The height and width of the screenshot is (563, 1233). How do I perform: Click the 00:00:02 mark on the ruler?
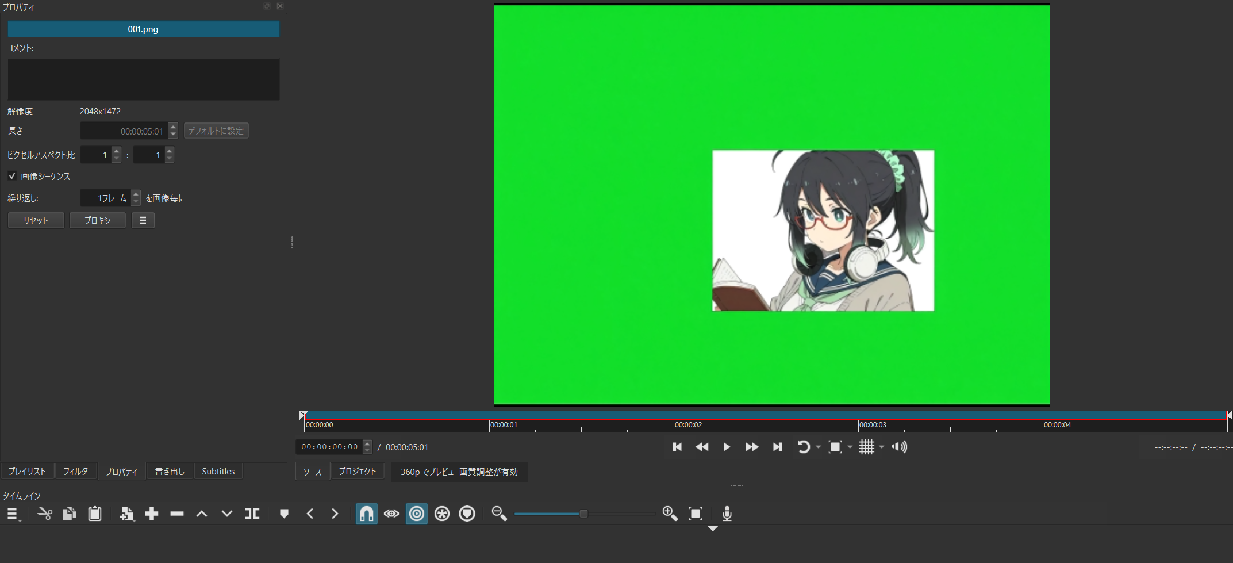click(x=688, y=425)
